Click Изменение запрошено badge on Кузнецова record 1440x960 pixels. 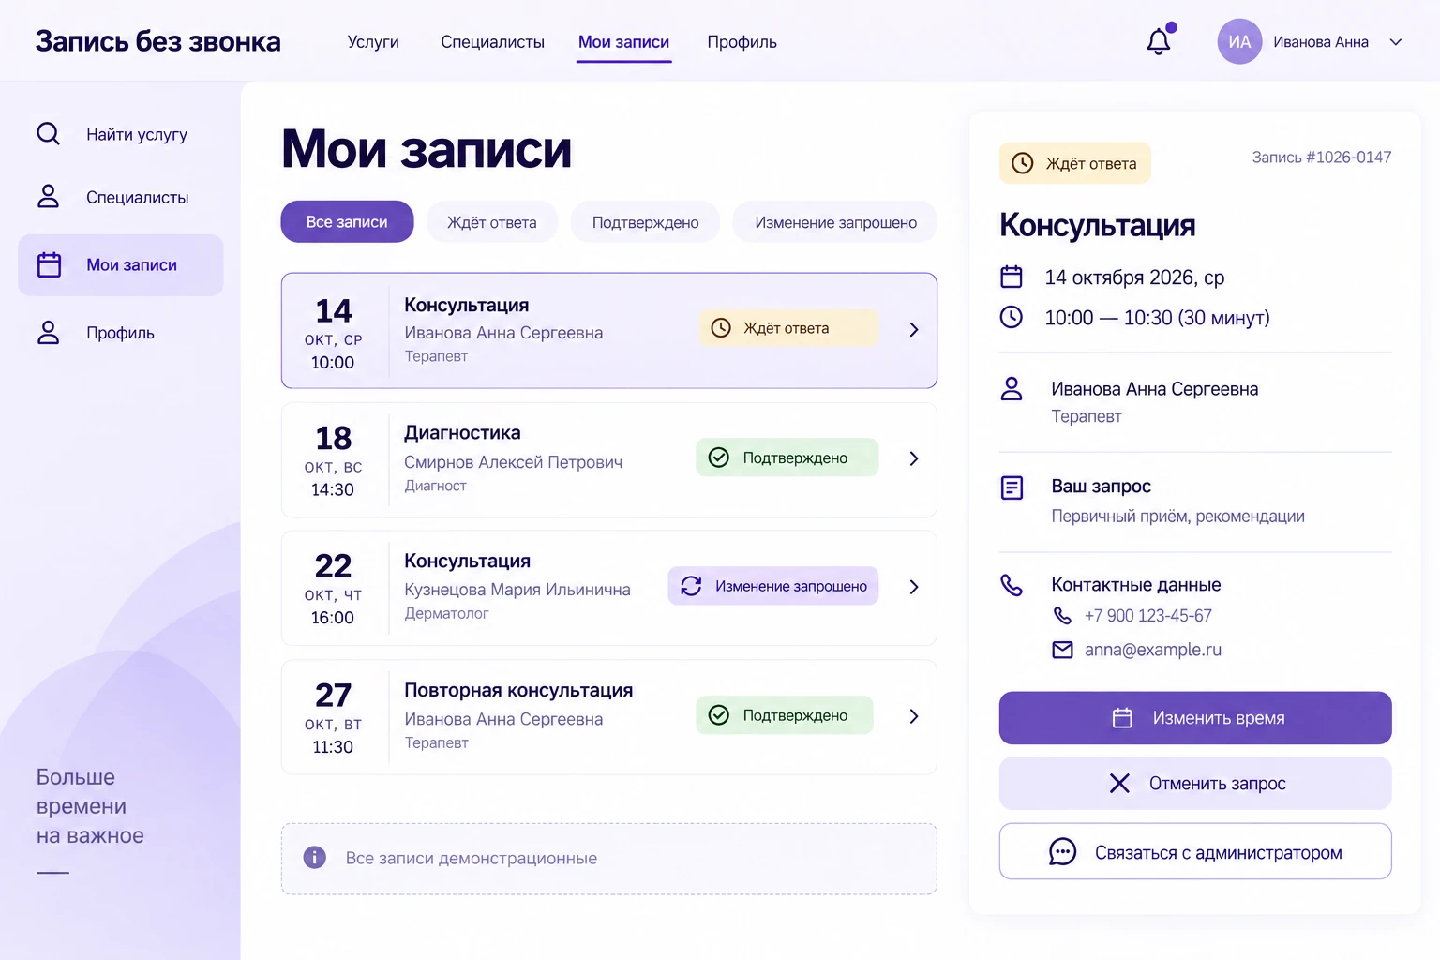coord(773,586)
